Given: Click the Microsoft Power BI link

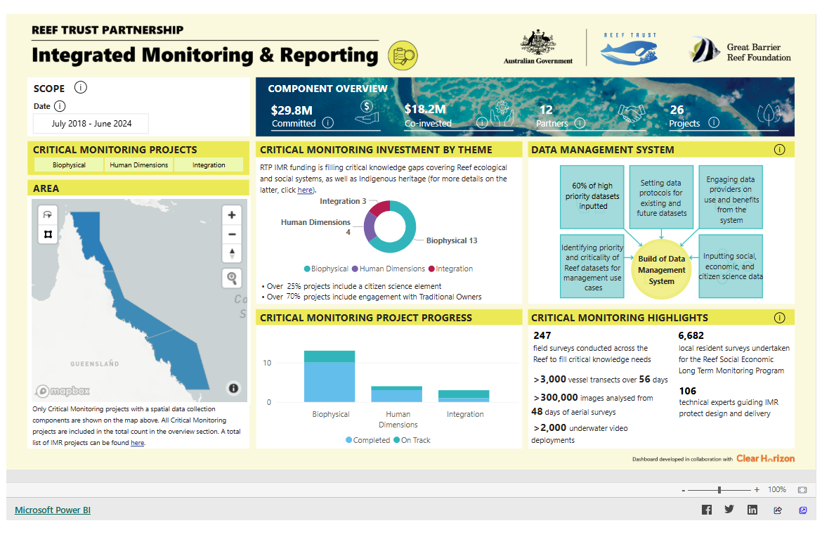Looking at the screenshot, I should pyautogui.click(x=53, y=510).
